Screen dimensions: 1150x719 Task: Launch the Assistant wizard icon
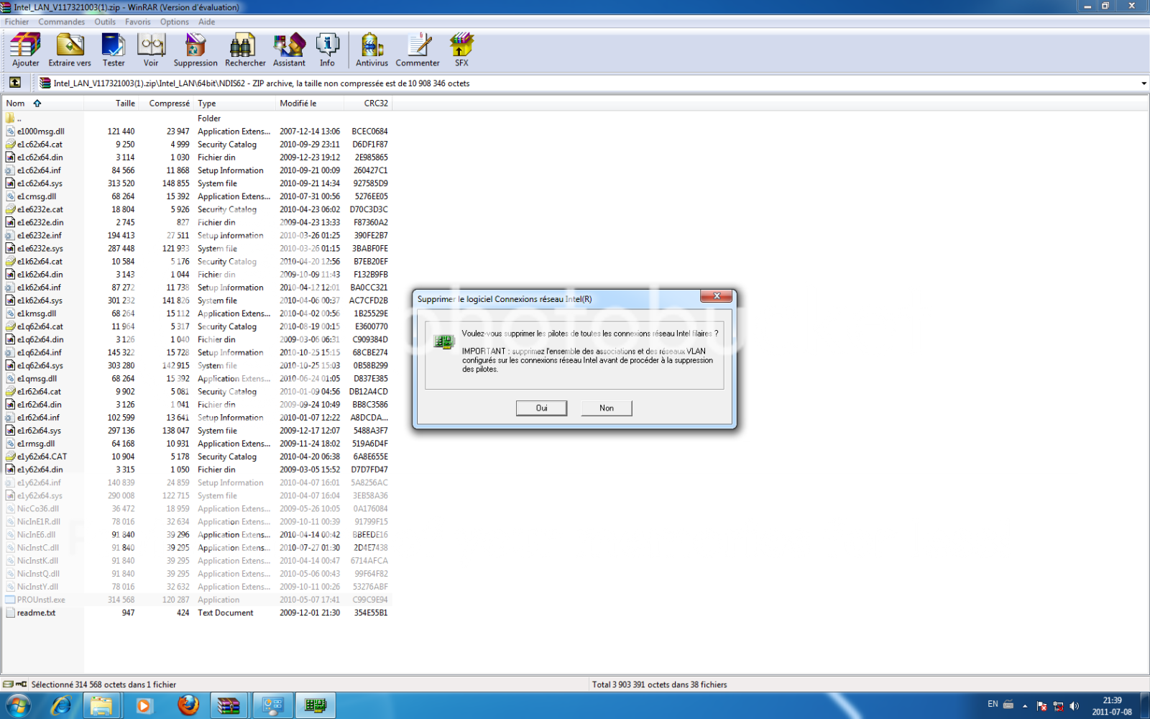point(289,49)
